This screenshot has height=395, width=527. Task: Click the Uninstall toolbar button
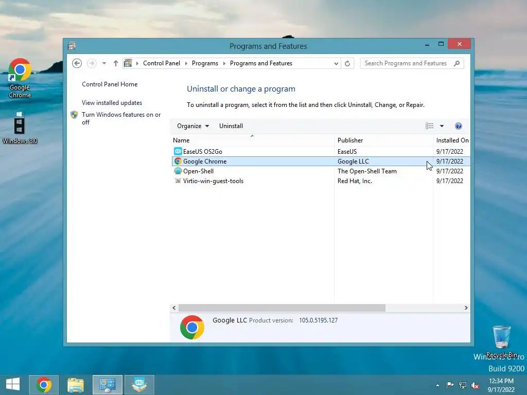pyautogui.click(x=231, y=126)
